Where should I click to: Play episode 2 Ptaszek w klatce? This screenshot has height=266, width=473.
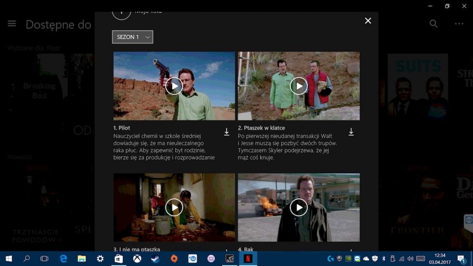point(298,86)
